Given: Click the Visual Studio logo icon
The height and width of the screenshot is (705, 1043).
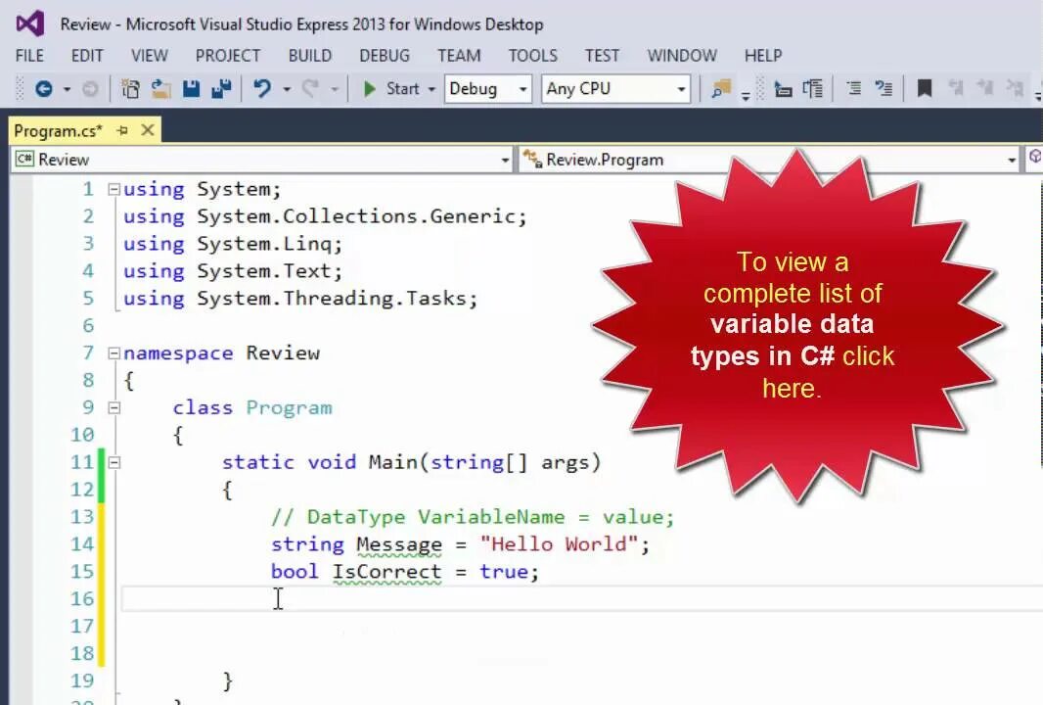Looking at the screenshot, I should tap(30, 23).
